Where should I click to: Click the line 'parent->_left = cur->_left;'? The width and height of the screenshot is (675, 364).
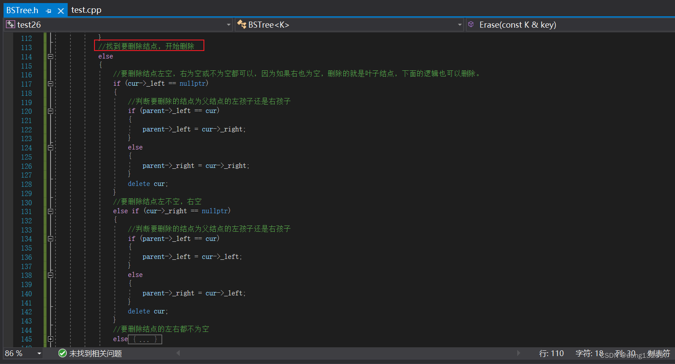pos(192,257)
